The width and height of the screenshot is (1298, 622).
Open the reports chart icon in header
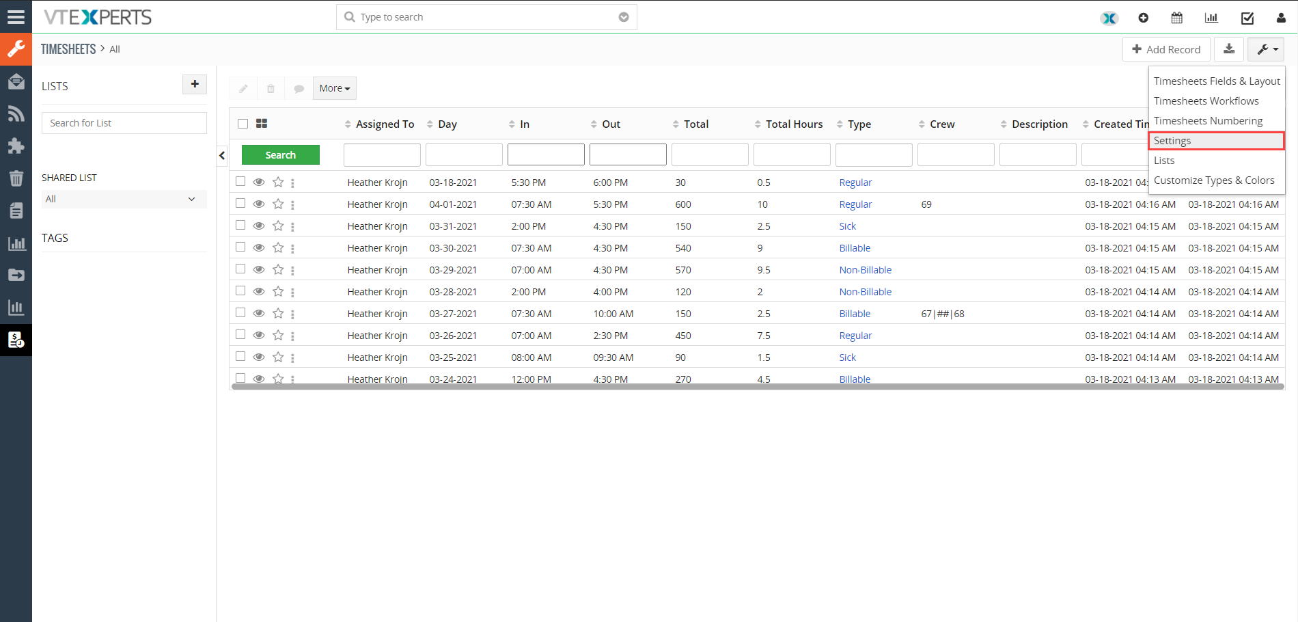coord(1211,18)
